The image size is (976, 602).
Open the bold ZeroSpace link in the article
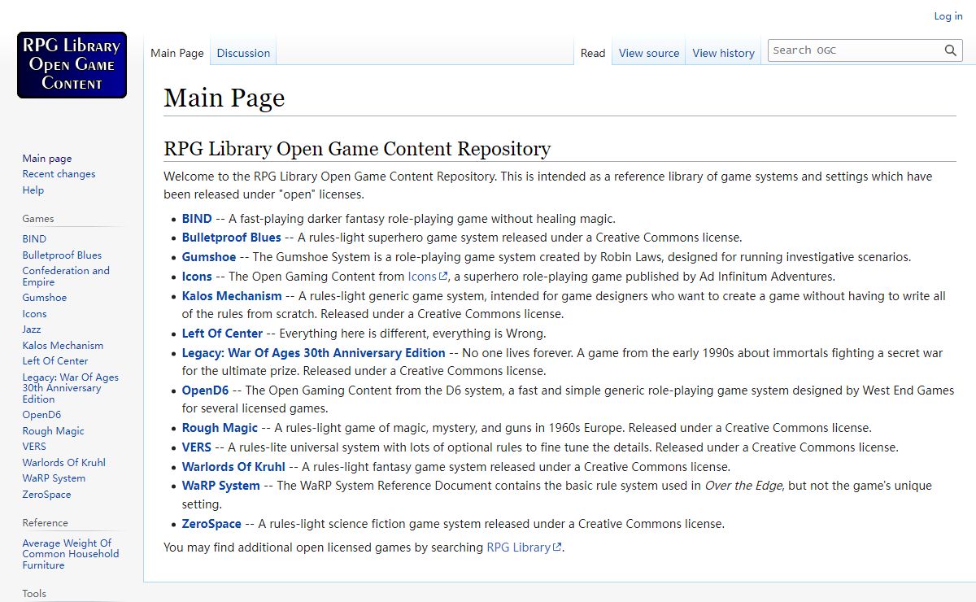click(211, 524)
